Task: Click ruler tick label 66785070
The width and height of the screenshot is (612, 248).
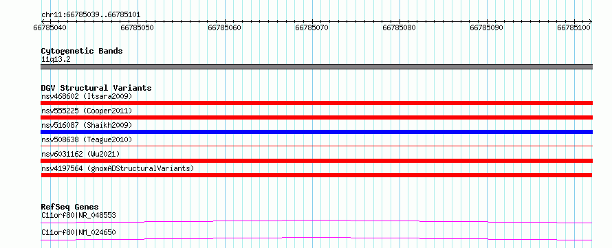Action: click(x=312, y=28)
